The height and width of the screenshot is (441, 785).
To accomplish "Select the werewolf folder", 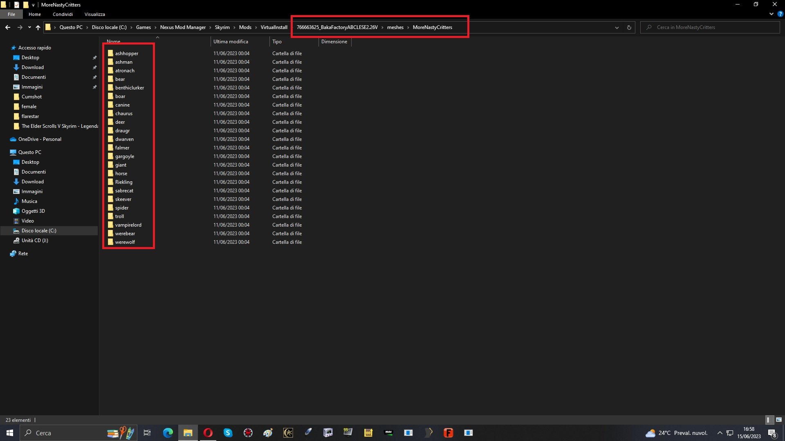I will (125, 242).
